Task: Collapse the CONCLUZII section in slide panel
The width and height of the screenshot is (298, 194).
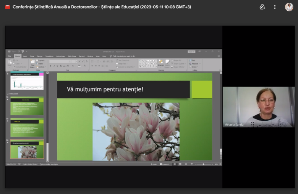Action: tap(8, 94)
